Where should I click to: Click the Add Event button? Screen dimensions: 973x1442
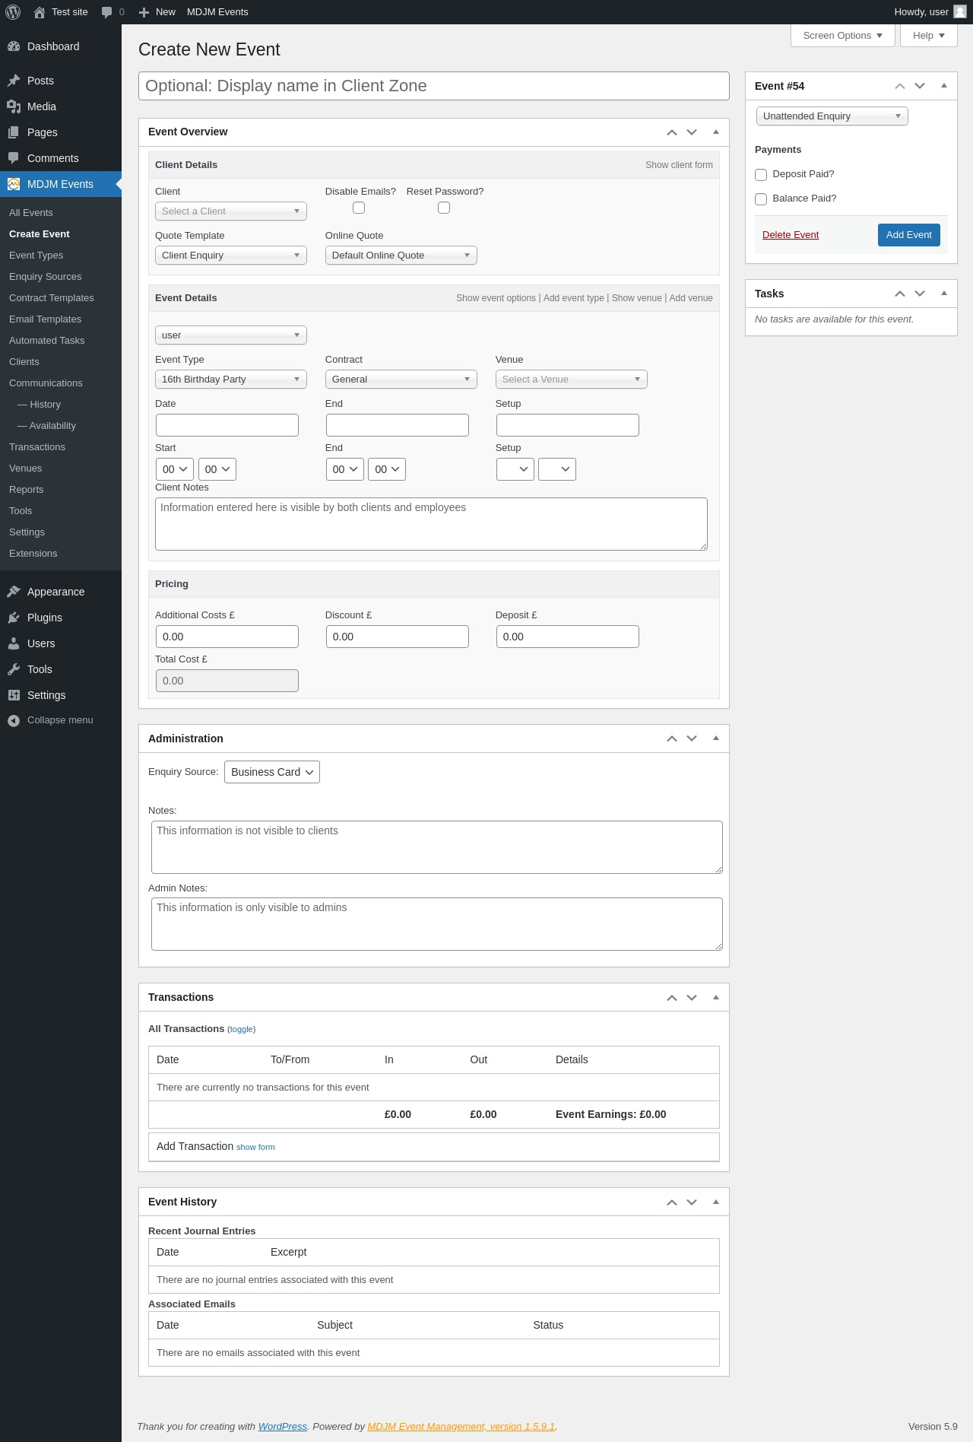click(908, 235)
